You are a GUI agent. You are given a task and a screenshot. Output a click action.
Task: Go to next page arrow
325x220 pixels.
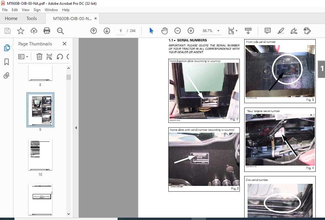tap(107, 31)
